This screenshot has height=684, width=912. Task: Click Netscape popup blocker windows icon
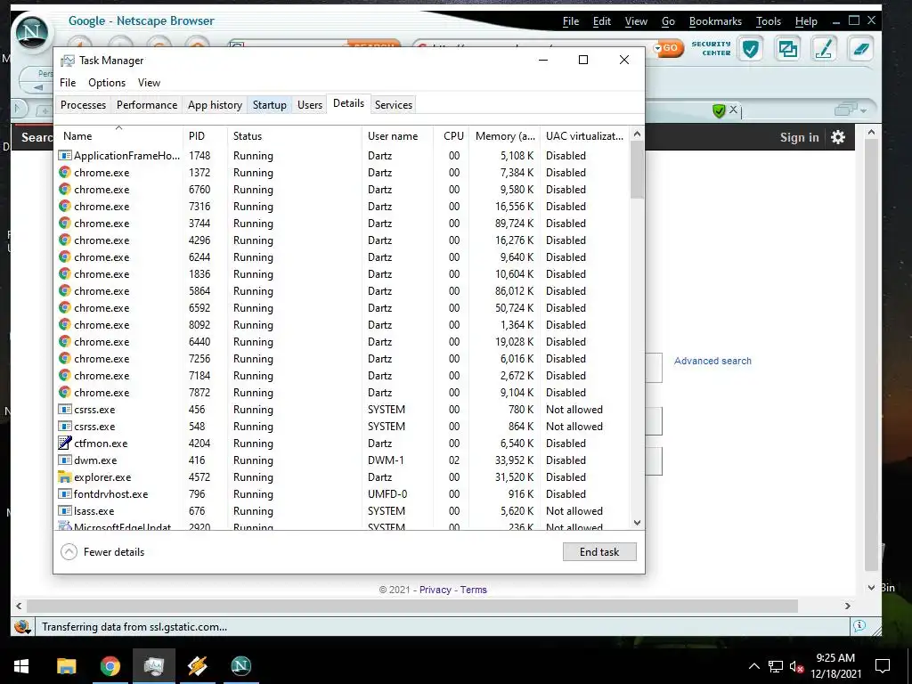point(787,49)
